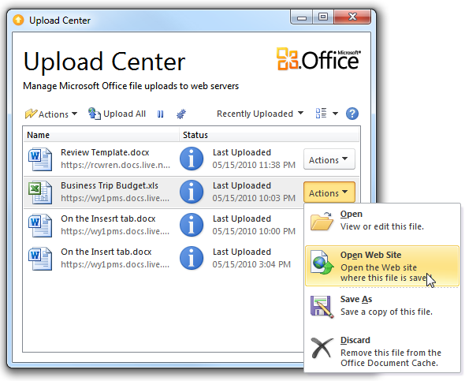Select On the Insesrt tab.docx Word icon
This screenshot has height=381, width=465.
pos(40,226)
